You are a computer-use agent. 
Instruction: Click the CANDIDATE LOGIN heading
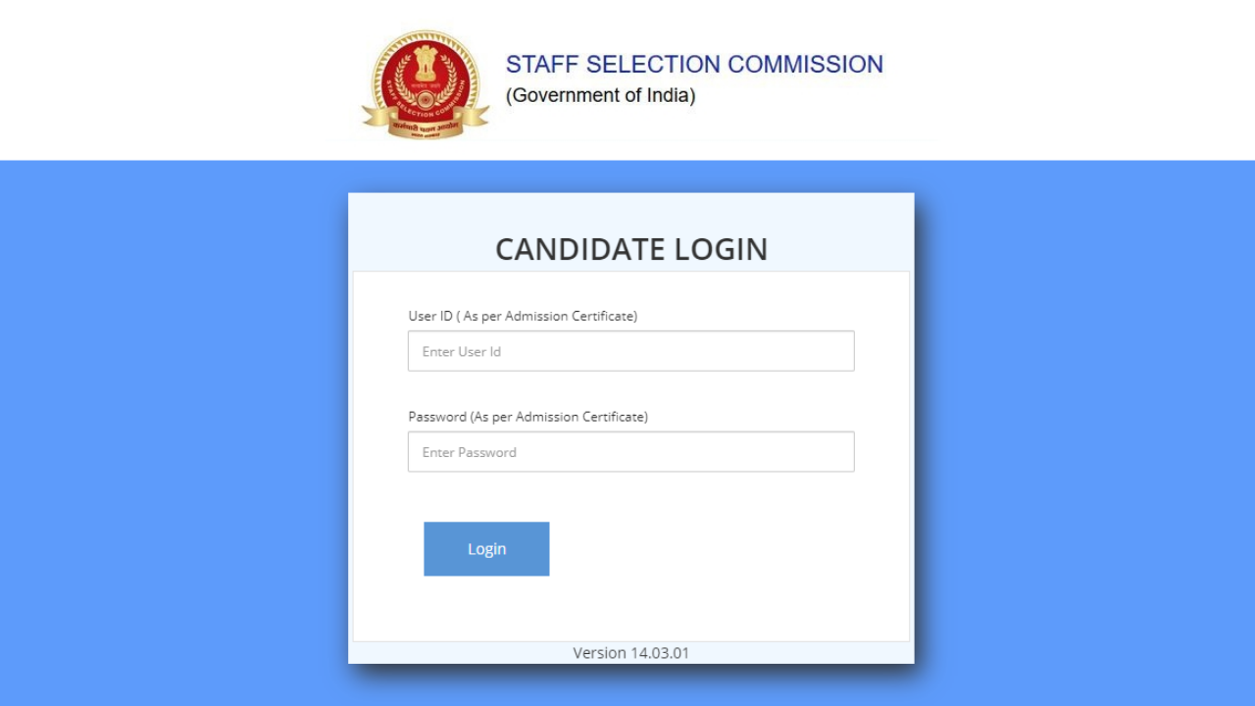click(x=631, y=249)
